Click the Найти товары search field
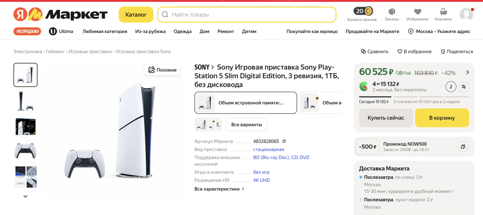Image resolution: width=483 pixels, height=215 pixels. (247, 15)
